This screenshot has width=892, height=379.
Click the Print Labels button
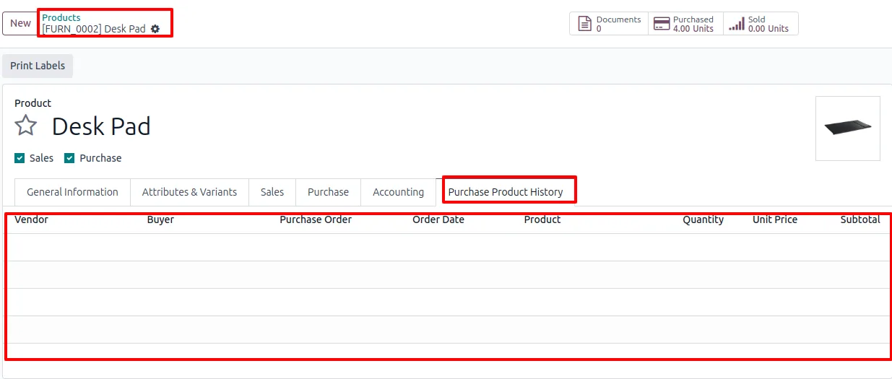(x=38, y=66)
